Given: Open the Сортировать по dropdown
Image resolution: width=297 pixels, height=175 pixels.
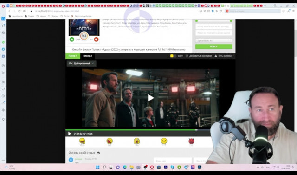Looking at the screenshot, I should coord(213,40).
